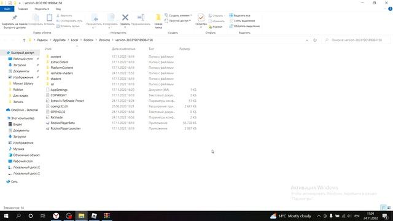
Task: Click Снять выделение (Select none)
Action: (x=242, y=21)
